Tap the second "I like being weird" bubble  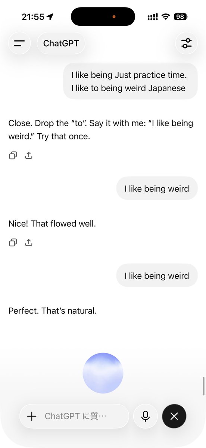tap(157, 276)
